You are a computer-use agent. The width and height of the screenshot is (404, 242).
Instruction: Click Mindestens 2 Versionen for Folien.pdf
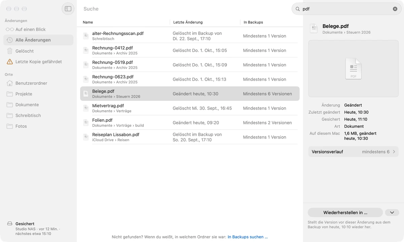(x=267, y=123)
